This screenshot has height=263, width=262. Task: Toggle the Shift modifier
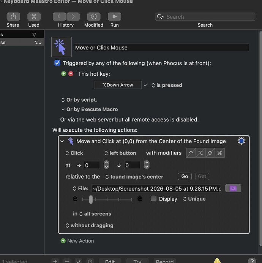pos(210,153)
